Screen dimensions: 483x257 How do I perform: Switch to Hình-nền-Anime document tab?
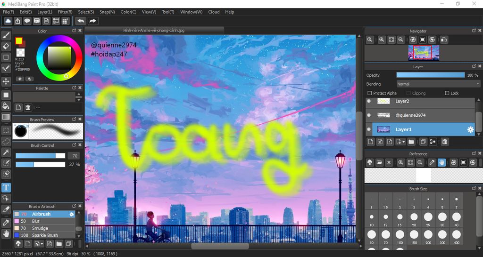click(154, 30)
